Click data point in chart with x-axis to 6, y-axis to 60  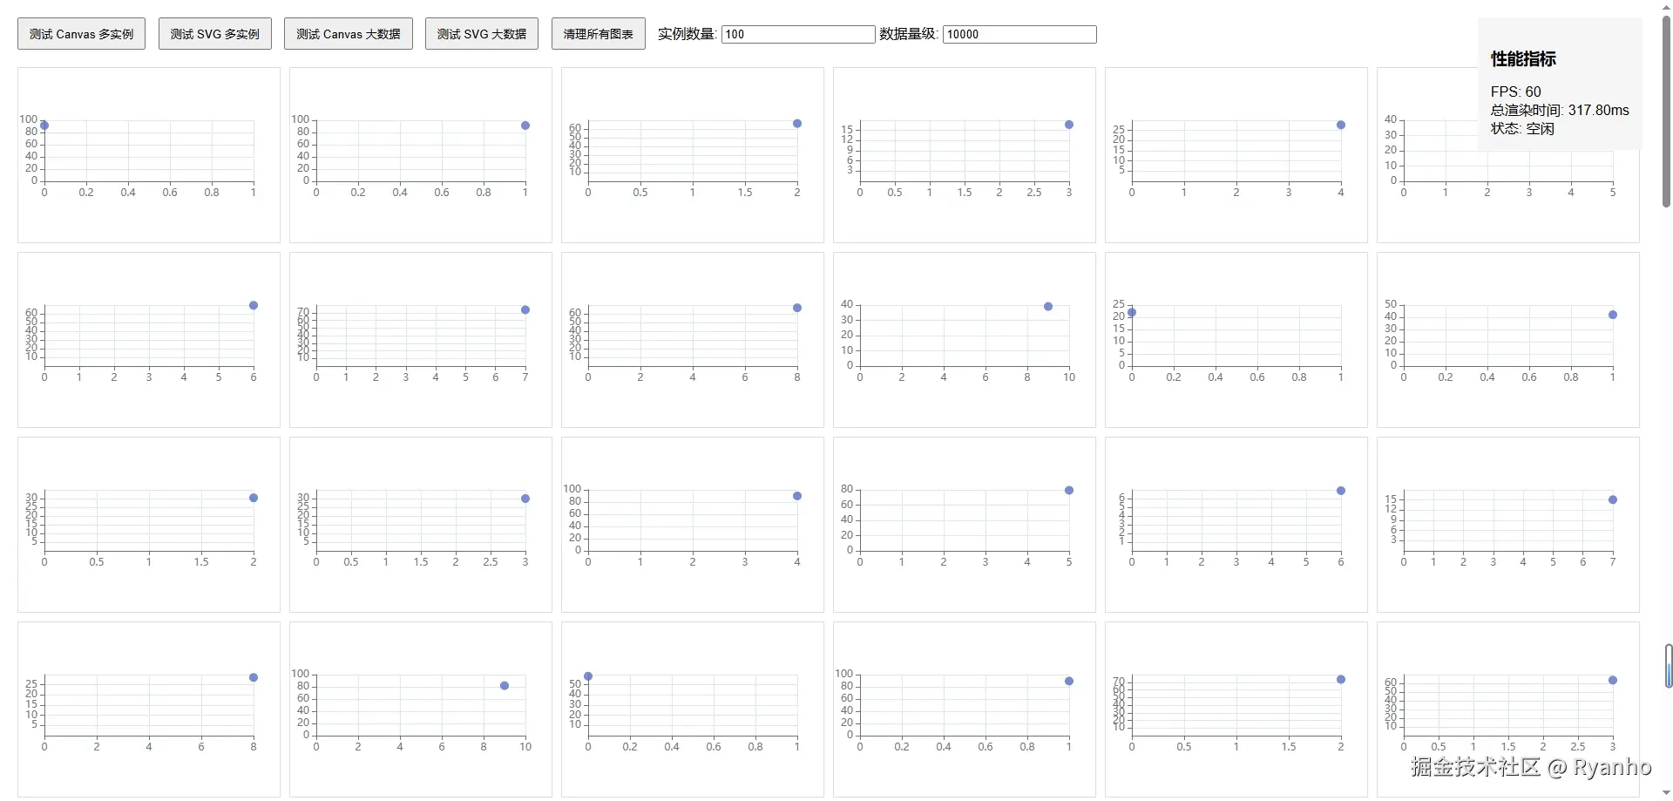click(x=254, y=306)
